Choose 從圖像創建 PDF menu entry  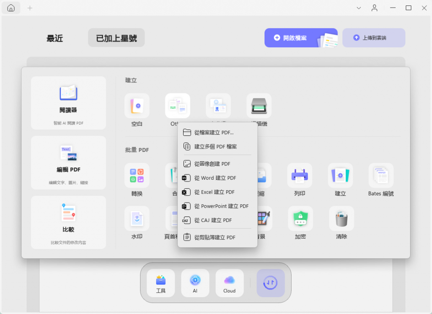(x=217, y=164)
